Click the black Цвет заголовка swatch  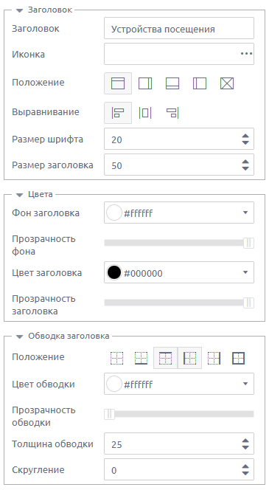[x=114, y=272]
